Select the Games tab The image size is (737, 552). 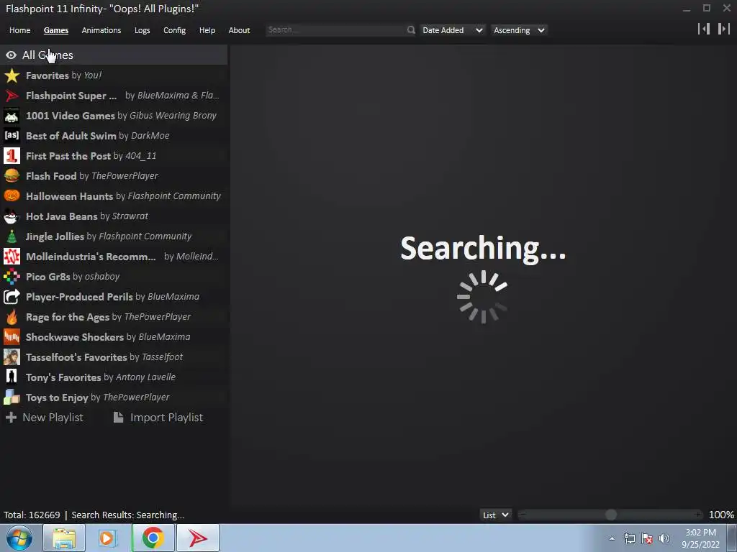click(56, 30)
